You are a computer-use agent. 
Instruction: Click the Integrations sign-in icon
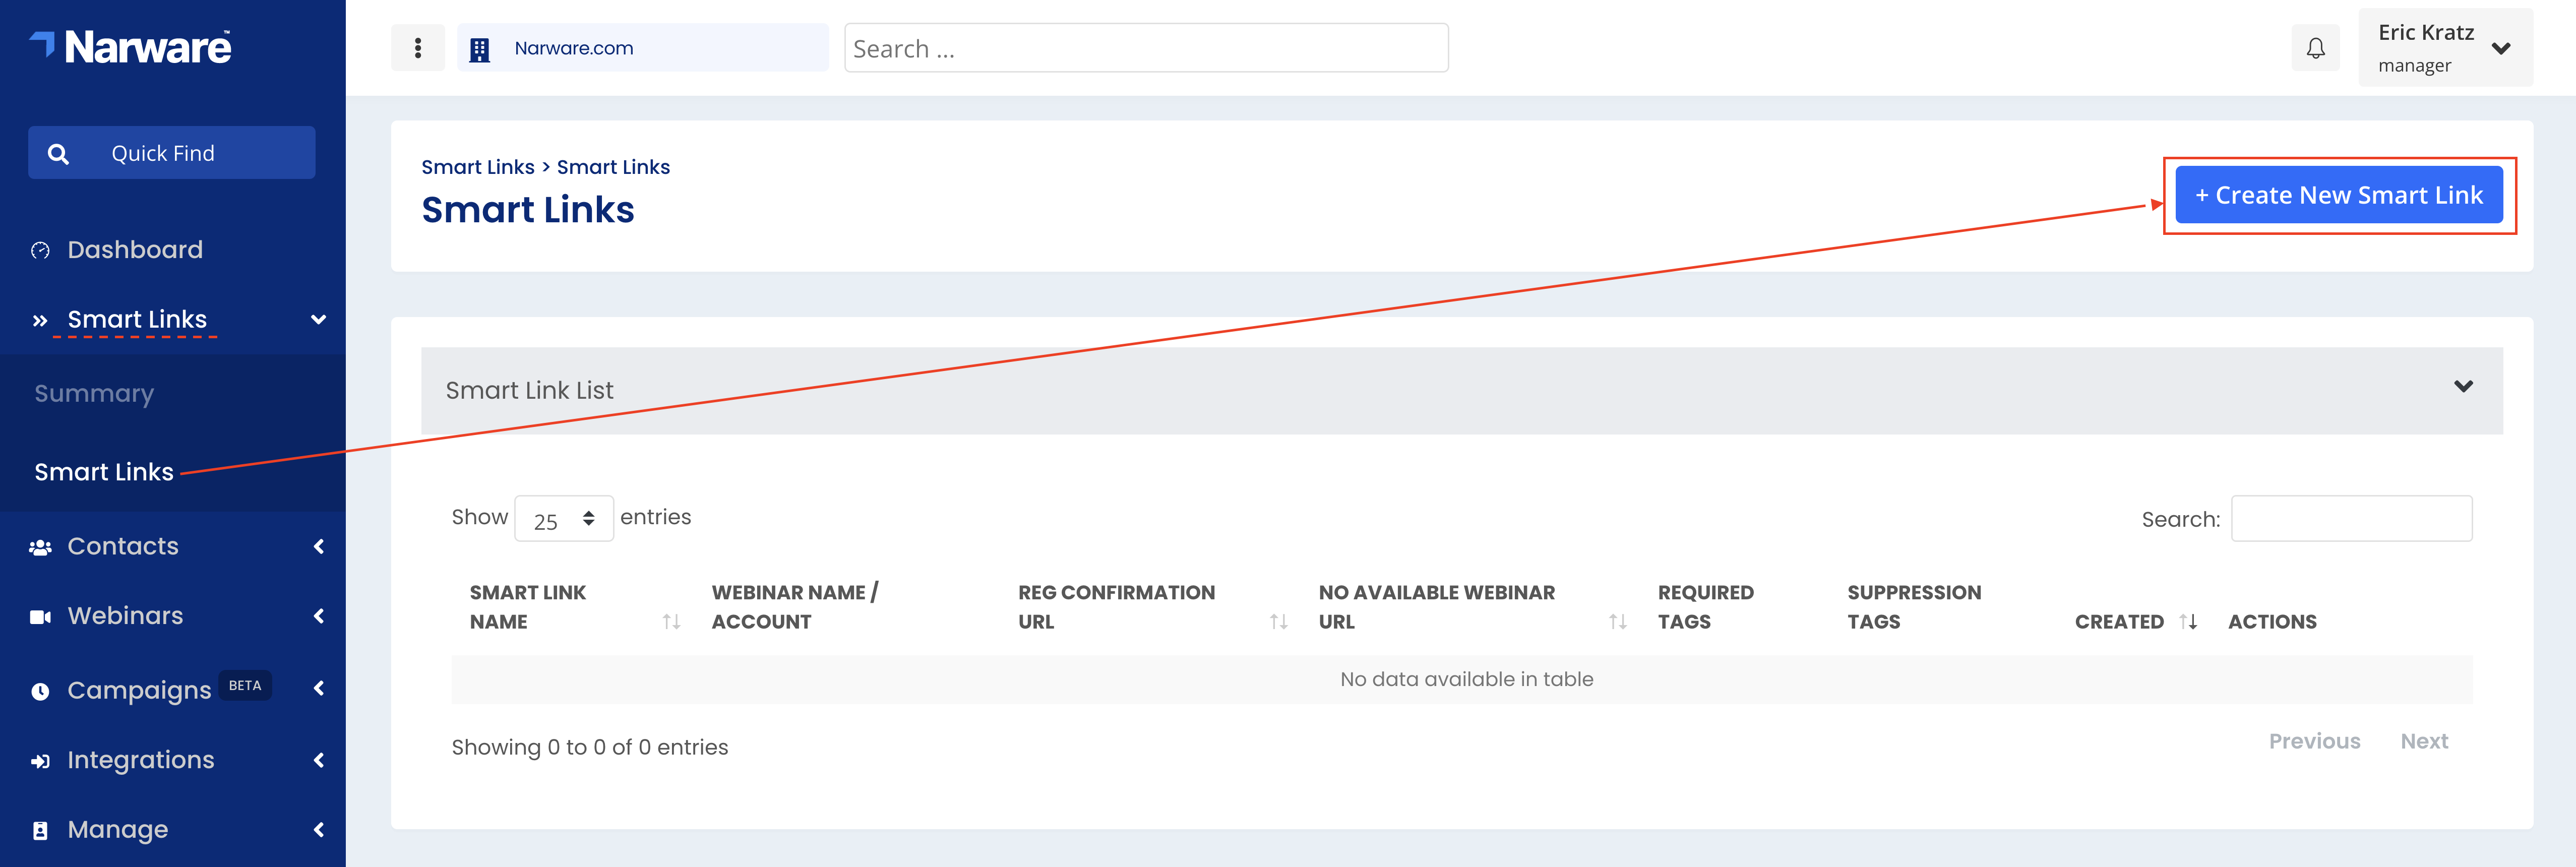tap(40, 761)
